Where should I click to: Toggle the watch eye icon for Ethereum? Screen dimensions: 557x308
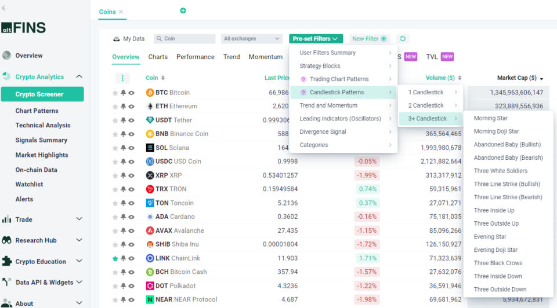[x=132, y=107]
